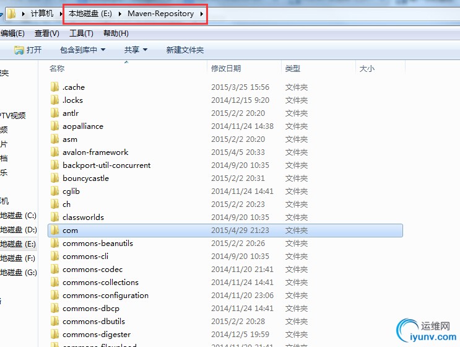This screenshot has width=460, height=347.
Task: Click the classworlds folder icon
Action: coord(54,217)
